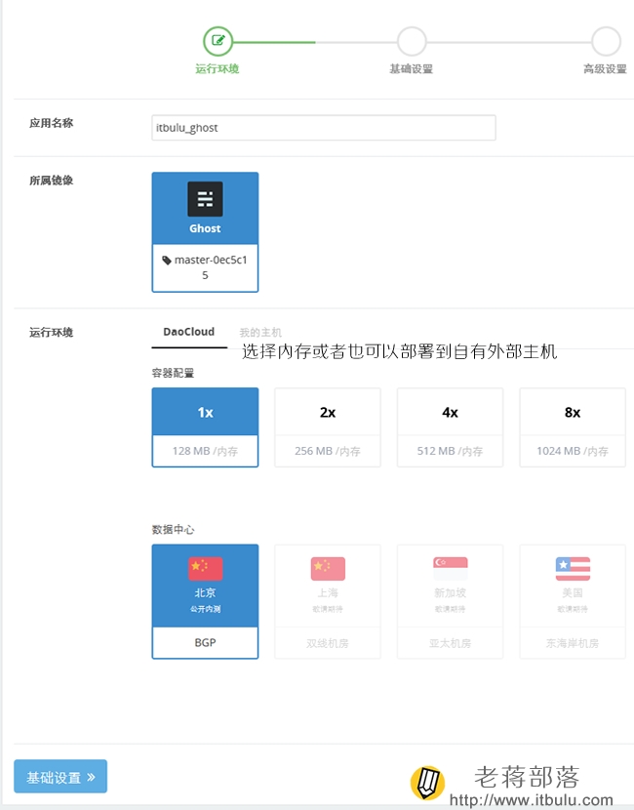Select 上海 双线机房 data center
The width and height of the screenshot is (634, 810).
tap(328, 601)
